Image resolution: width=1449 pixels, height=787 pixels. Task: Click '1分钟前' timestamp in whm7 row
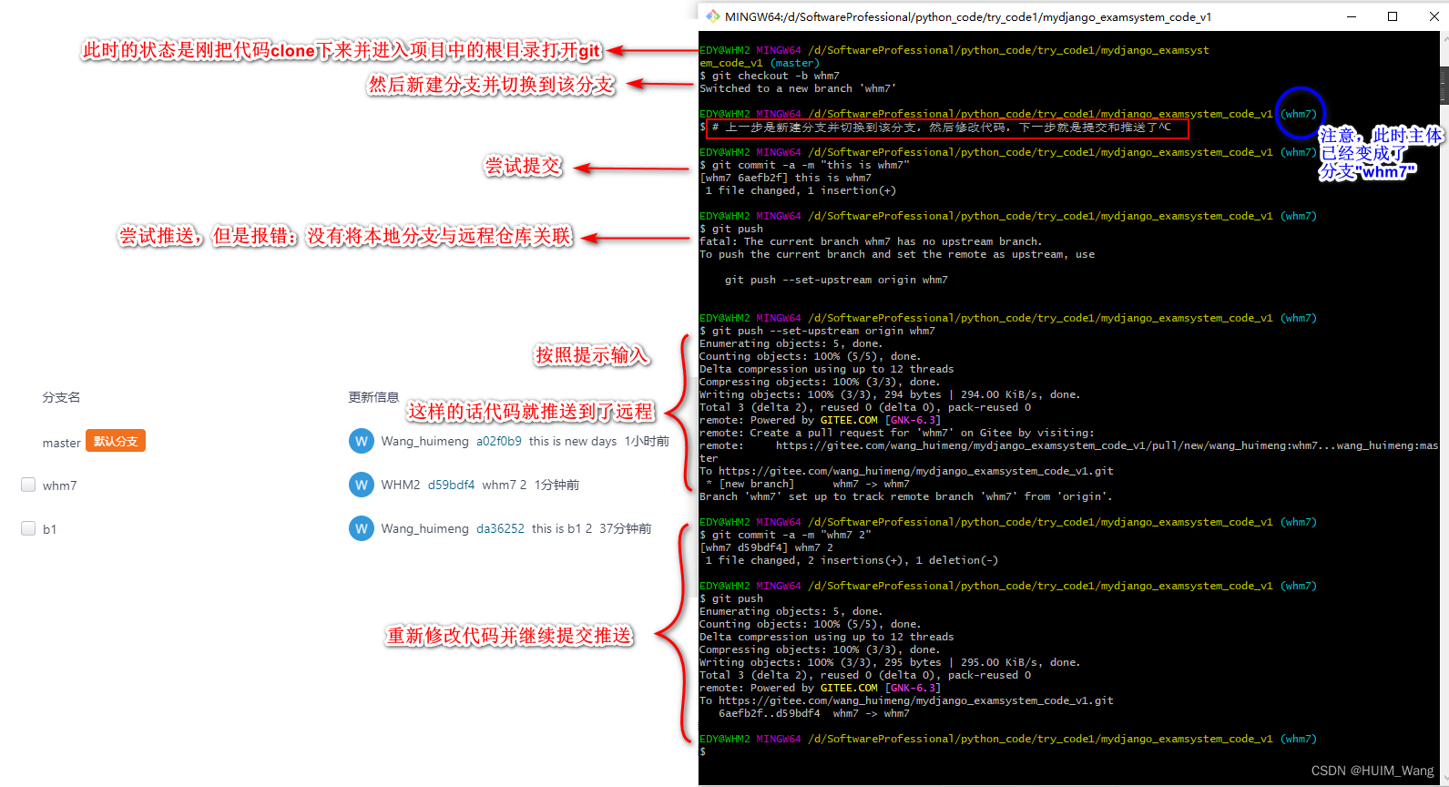pos(556,485)
